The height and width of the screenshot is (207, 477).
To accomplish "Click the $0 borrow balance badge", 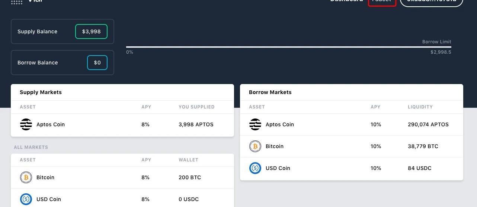I will (x=97, y=63).
